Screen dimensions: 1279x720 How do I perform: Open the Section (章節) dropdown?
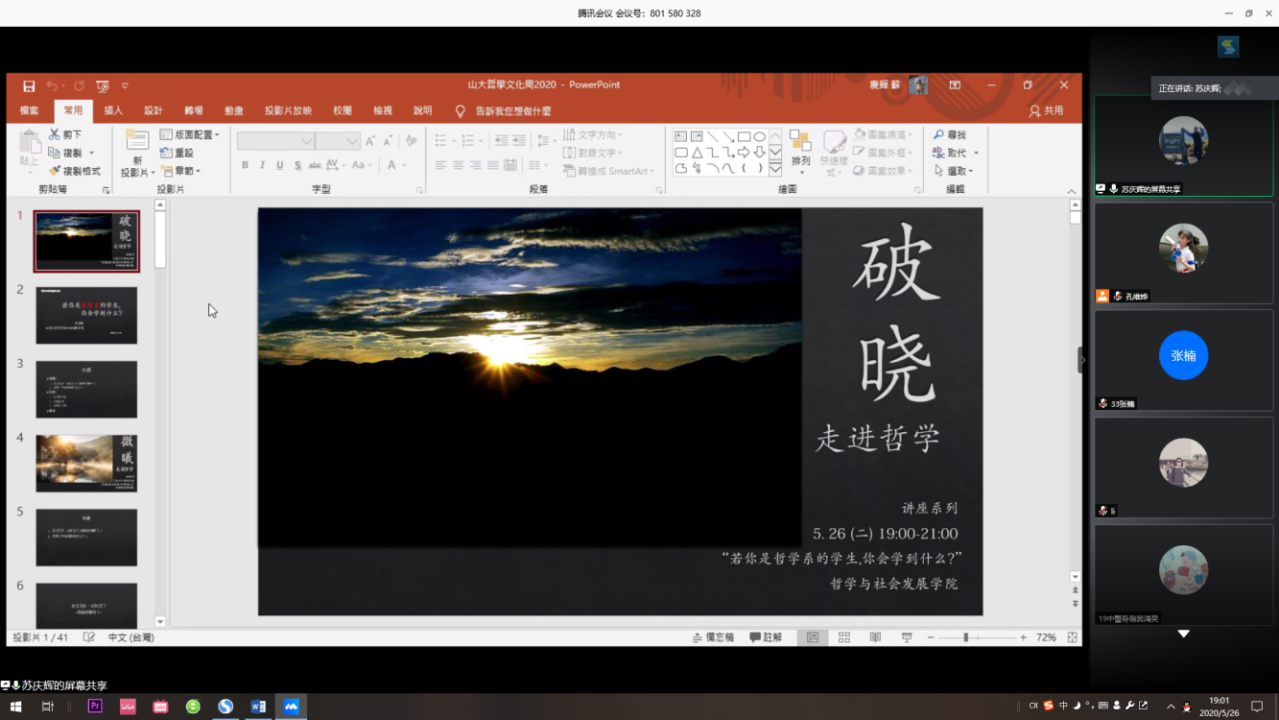point(180,171)
